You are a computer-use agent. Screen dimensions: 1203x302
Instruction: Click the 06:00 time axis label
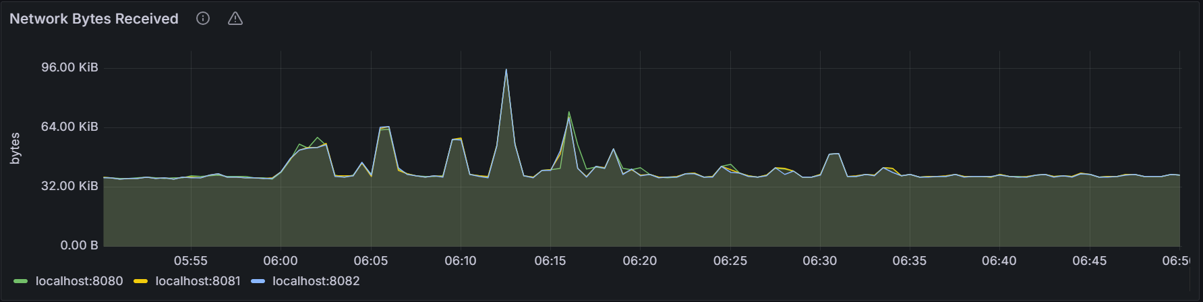(281, 261)
